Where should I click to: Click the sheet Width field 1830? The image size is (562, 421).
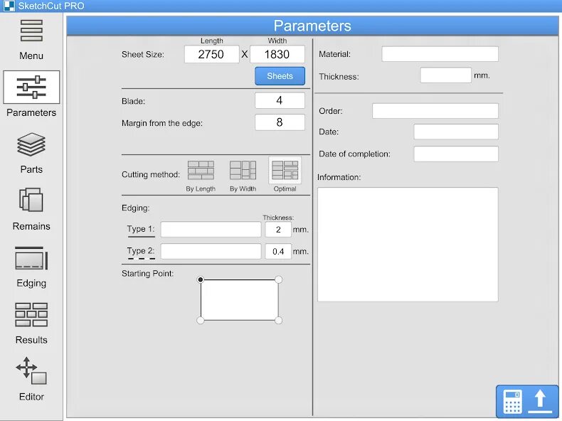point(277,55)
